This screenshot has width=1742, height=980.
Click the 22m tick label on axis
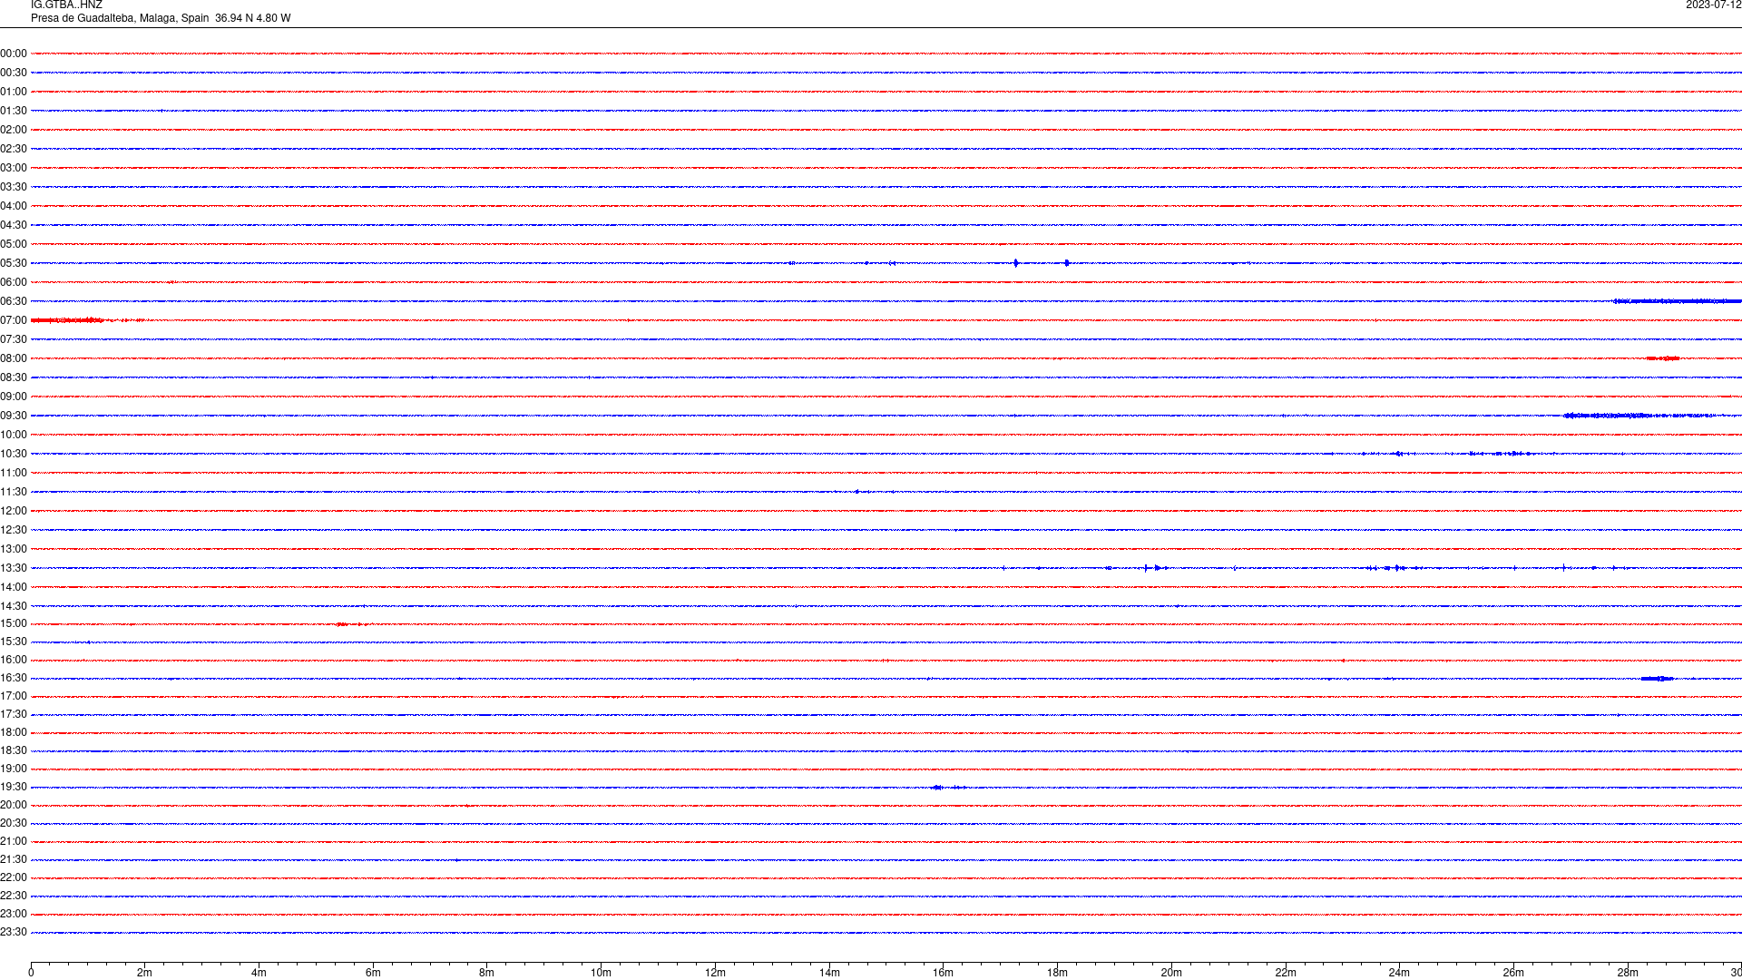tap(1286, 973)
